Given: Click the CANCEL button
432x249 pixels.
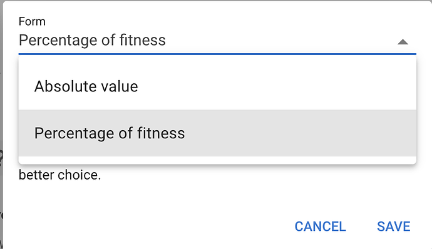Looking at the screenshot, I should coord(320,226).
